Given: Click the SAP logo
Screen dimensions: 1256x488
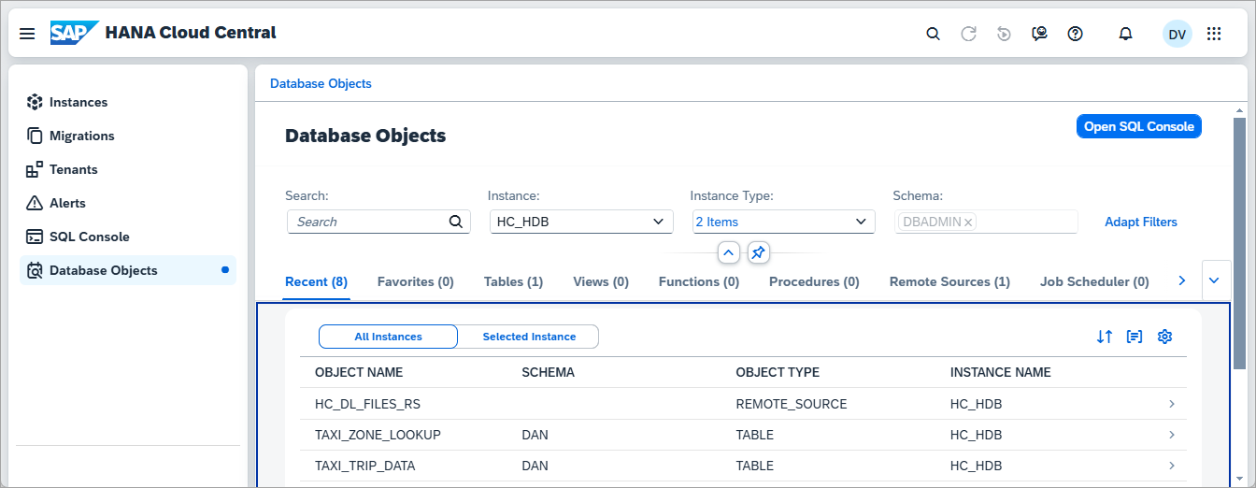Looking at the screenshot, I should pyautogui.click(x=75, y=34).
